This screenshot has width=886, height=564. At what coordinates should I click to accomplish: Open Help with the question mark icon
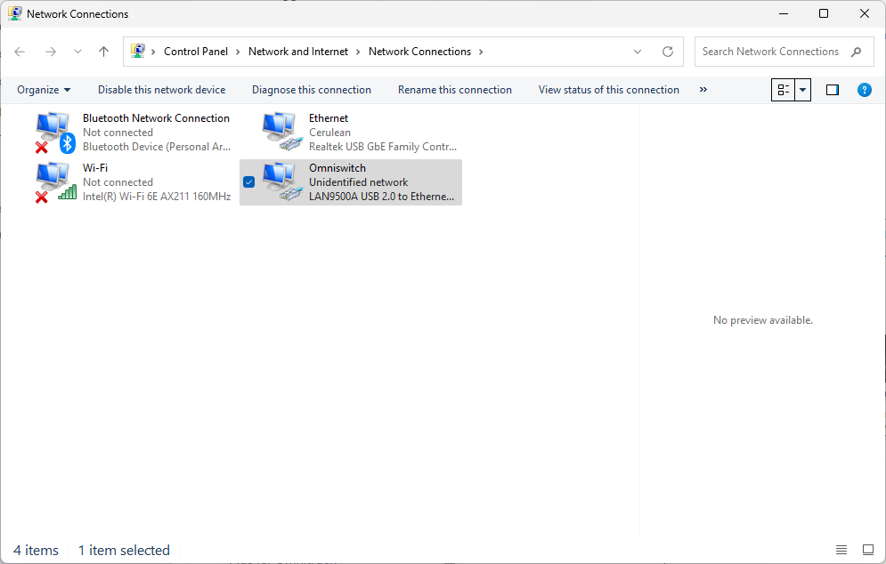tap(864, 90)
